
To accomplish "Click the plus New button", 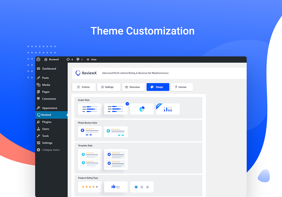I will click(91, 59).
